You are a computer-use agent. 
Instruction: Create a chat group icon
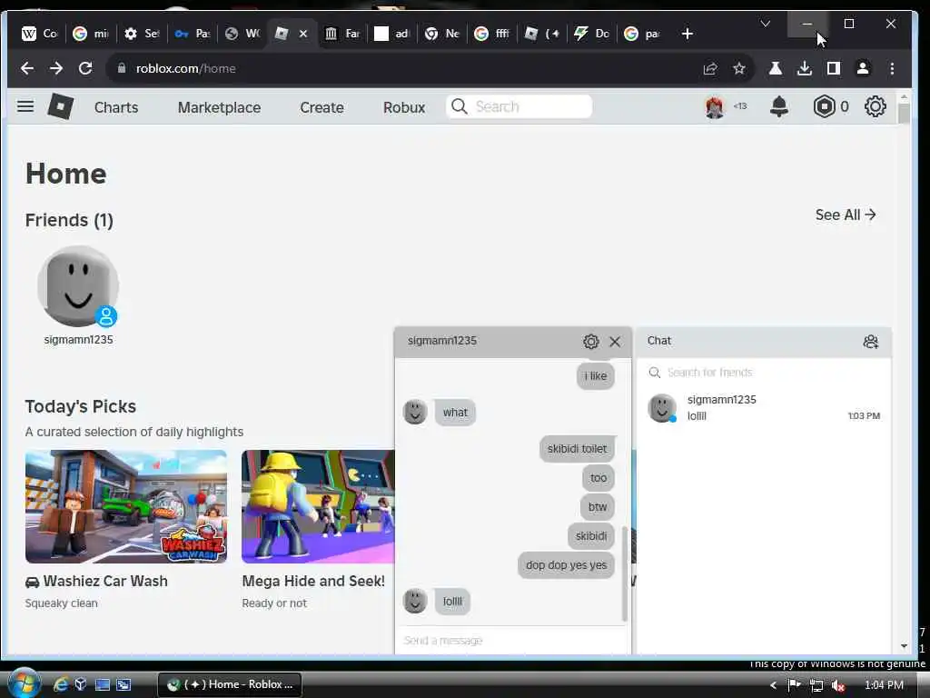[871, 342]
